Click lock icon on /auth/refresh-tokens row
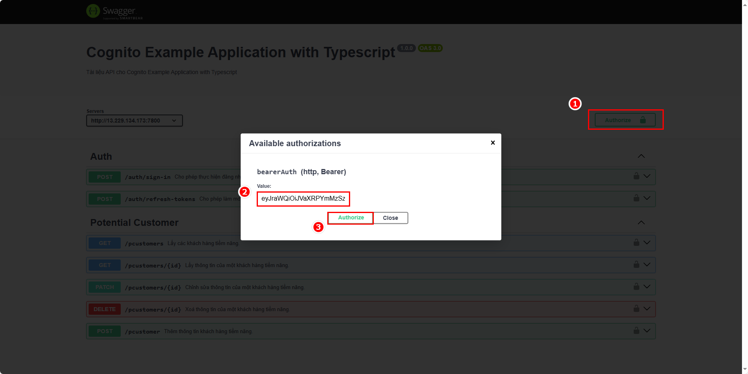The width and height of the screenshot is (748, 374). pos(636,198)
